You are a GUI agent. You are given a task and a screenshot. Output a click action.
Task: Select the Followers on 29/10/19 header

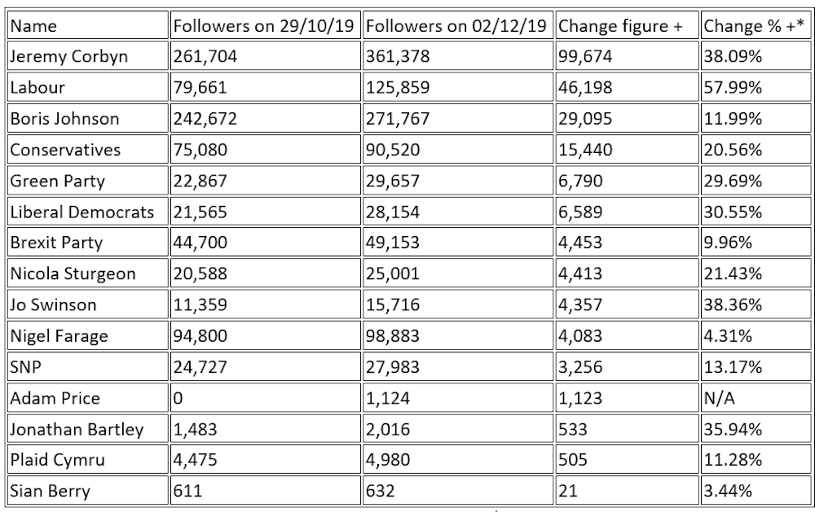click(264, 25)
